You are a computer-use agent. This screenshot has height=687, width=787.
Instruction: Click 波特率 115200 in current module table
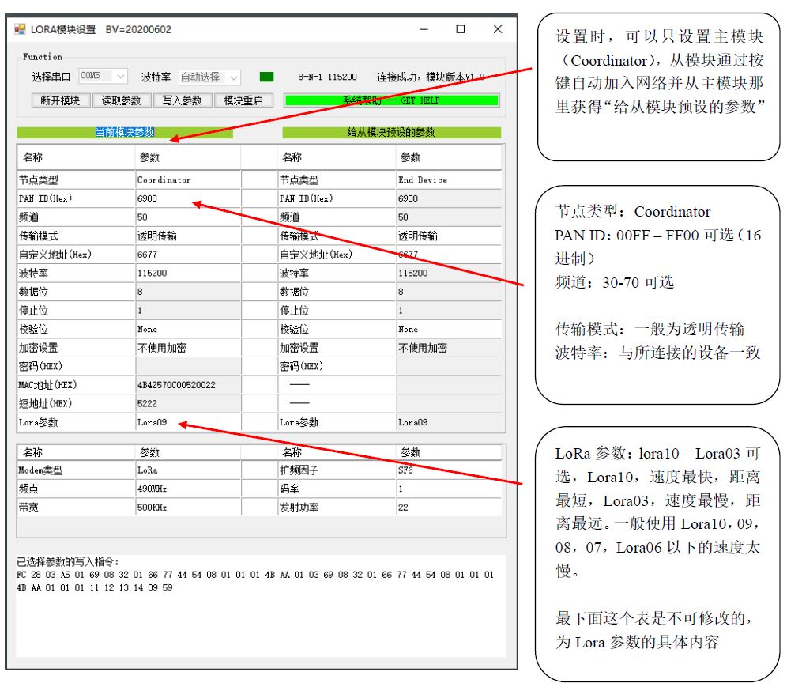point(188,274)
